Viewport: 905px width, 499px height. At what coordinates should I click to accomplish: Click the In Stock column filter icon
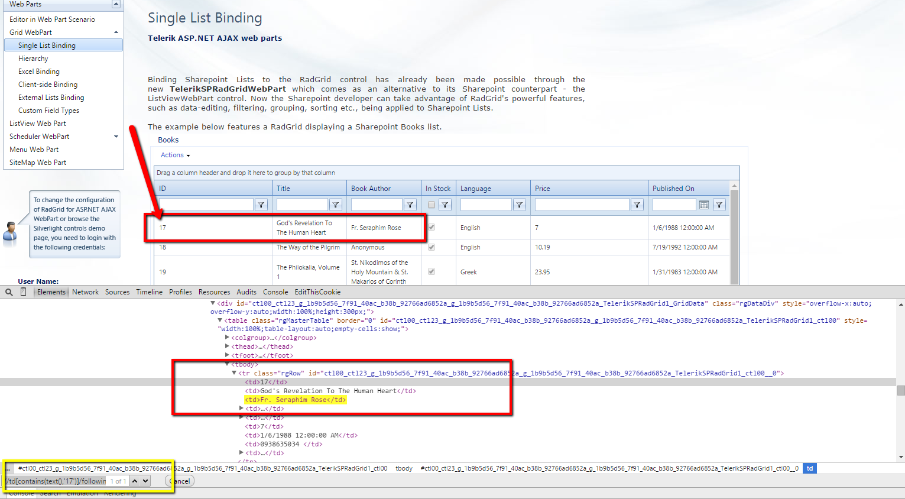pos(446,205)
